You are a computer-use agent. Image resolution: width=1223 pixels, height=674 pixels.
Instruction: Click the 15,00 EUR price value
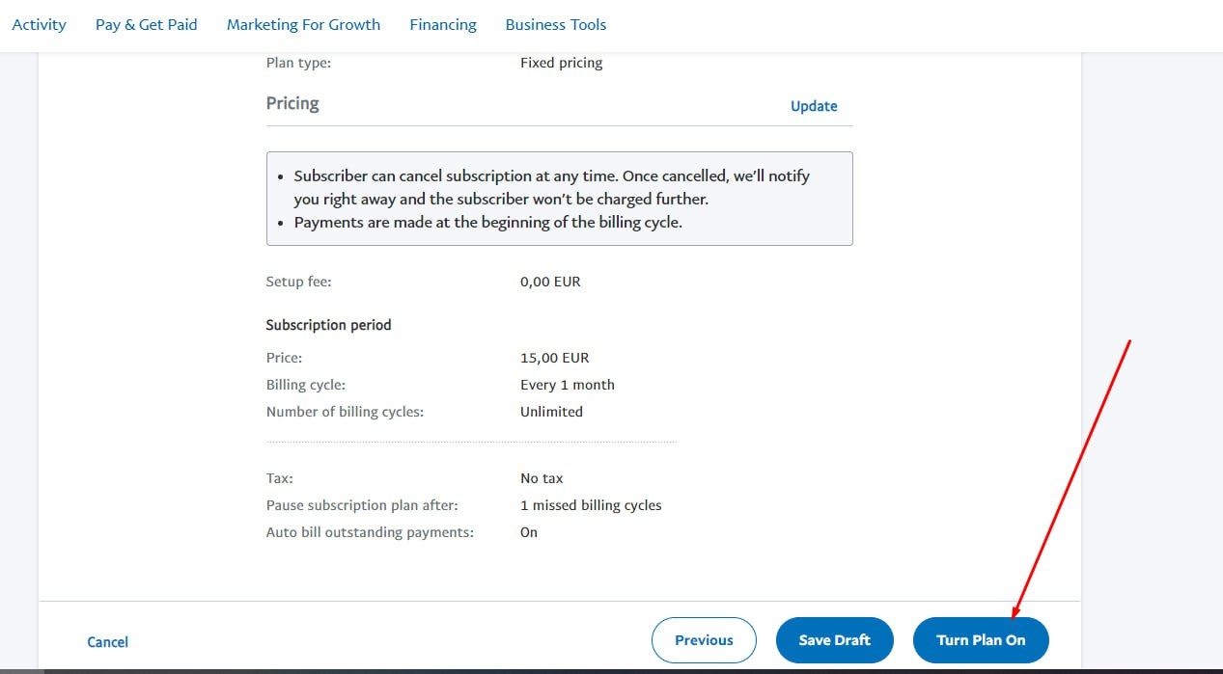pyautogui.click(x=554, y=358)
